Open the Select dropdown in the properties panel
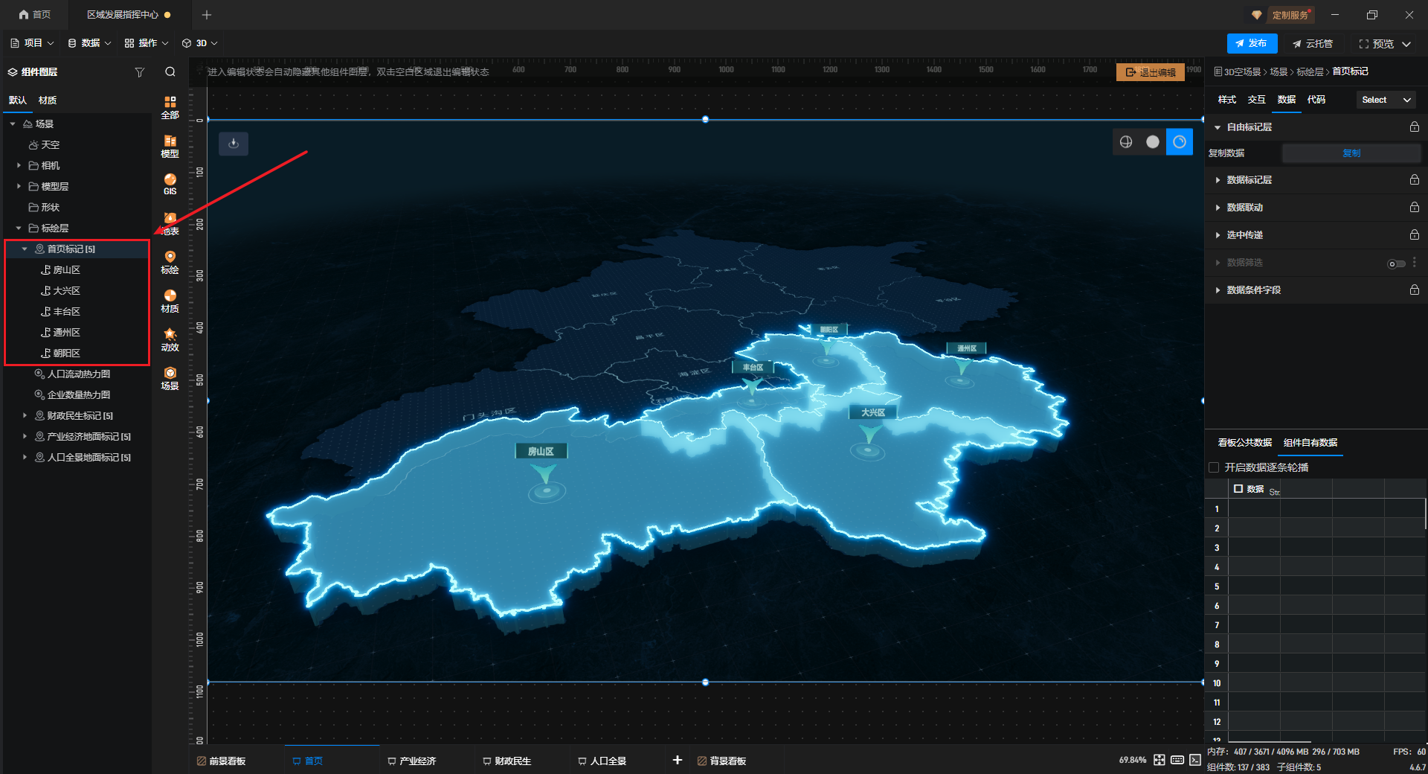The image size is (1428, 774). point(1386,100)
